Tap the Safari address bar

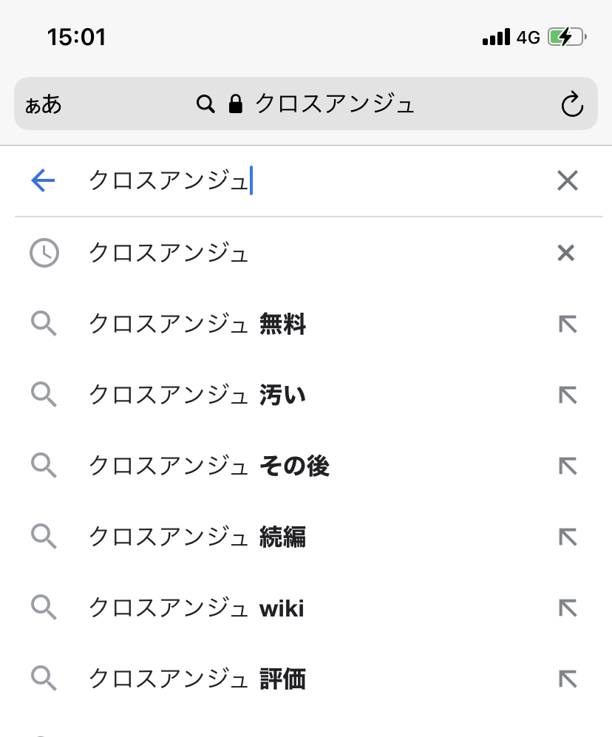point(305,104)
